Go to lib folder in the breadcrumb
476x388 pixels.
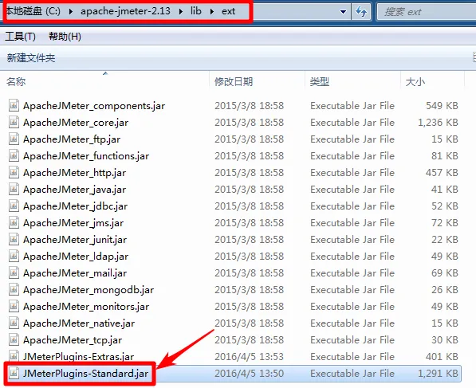coord(196,11)
